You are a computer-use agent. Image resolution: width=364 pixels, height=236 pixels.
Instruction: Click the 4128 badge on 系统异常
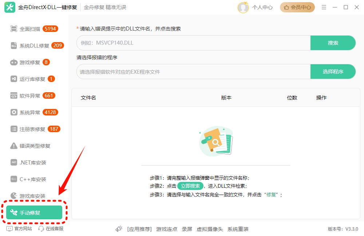(50, 112)
